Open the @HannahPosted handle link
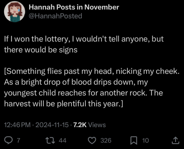Viewport: 184px width, 149px height. (x=55, y=16)
